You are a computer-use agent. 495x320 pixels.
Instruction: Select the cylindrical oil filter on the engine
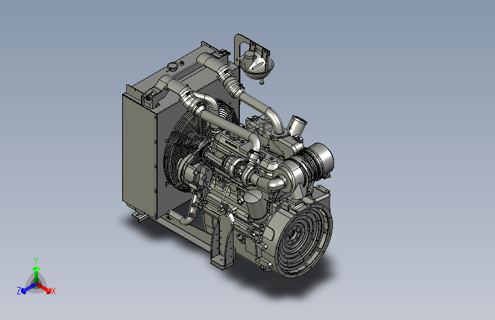[x=255, y=204]
